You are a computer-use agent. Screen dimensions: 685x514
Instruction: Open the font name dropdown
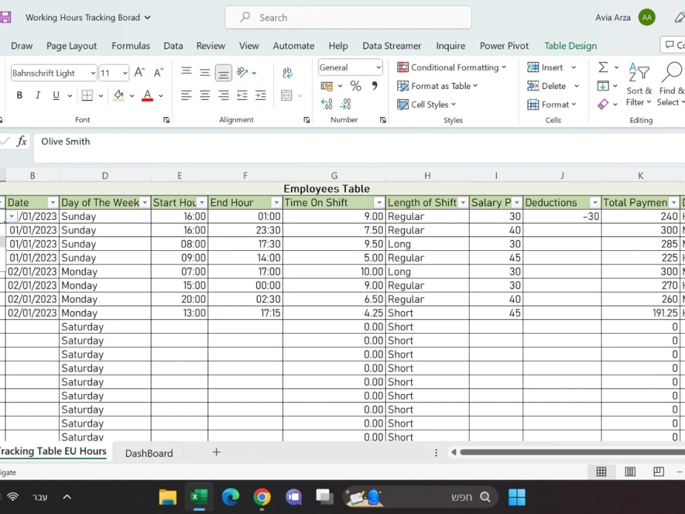(92, 73)
